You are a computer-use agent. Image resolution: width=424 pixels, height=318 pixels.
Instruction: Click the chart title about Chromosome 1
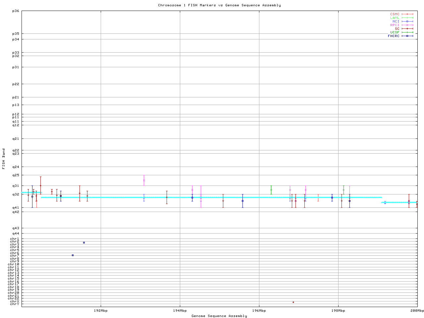(219, 5)
